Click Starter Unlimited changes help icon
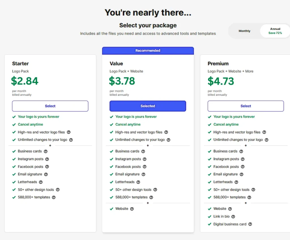Image resolution: width=290 pixels, height=240 pixels. (x=71, y=140)
